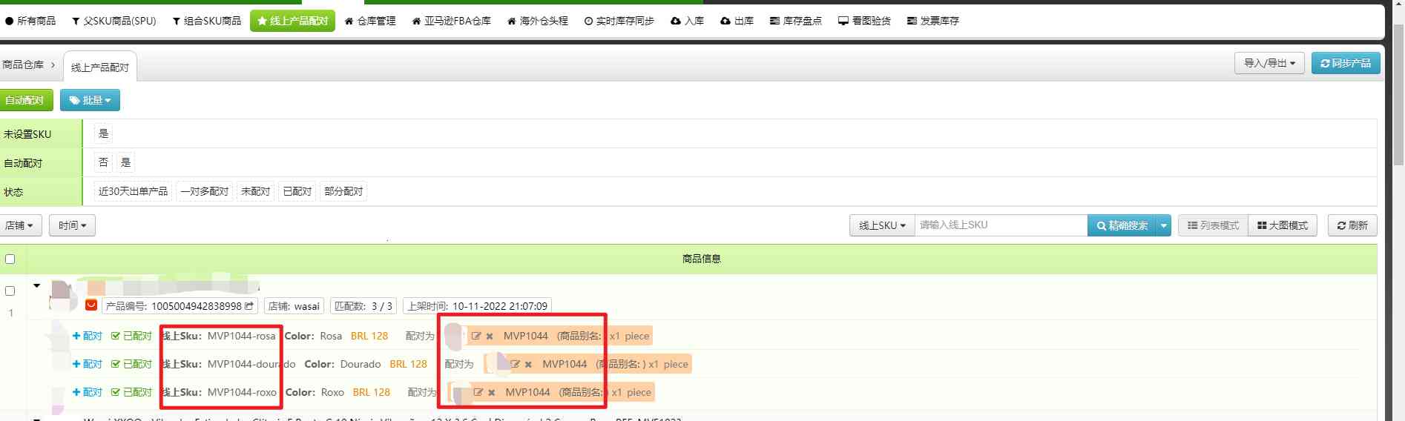Screen dimensions: 1405x421
Task: Open 仓库管理 navigation item
Action: tap(370, 21)
